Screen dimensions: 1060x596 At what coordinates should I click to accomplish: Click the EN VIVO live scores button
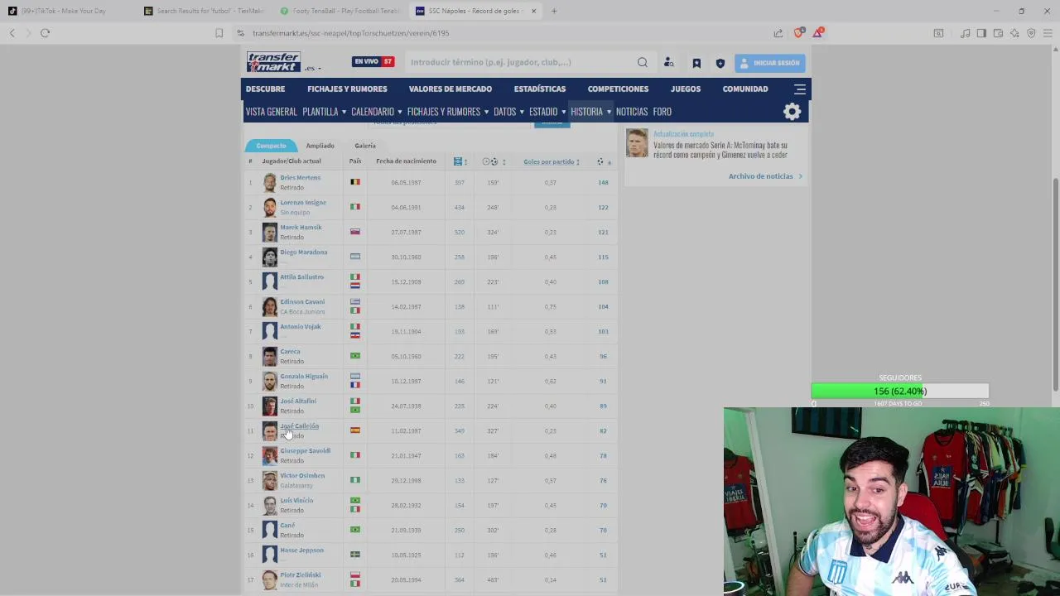pos(373,61)
